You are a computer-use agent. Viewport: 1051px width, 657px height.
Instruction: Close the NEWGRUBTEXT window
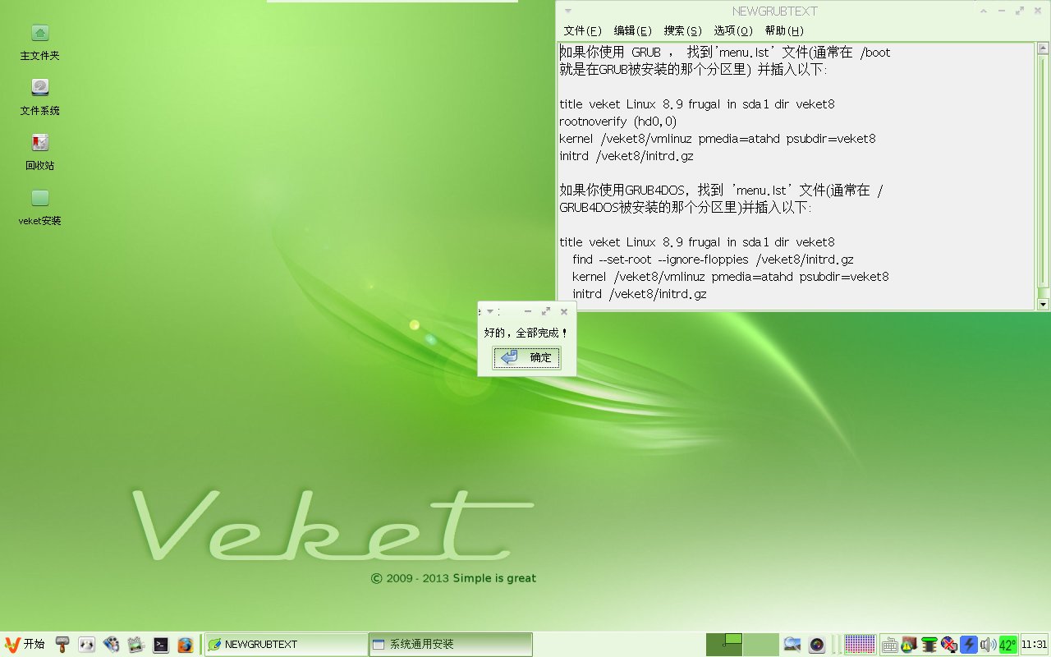[1038, 11]
